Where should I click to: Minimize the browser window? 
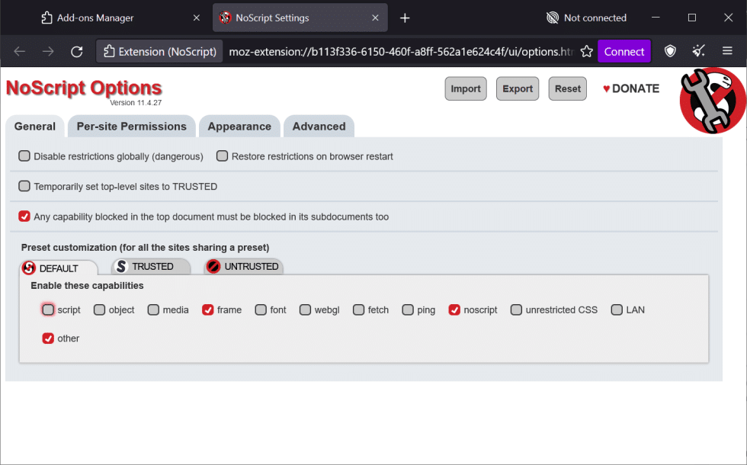pyautogui.click(x=656, y=18)
